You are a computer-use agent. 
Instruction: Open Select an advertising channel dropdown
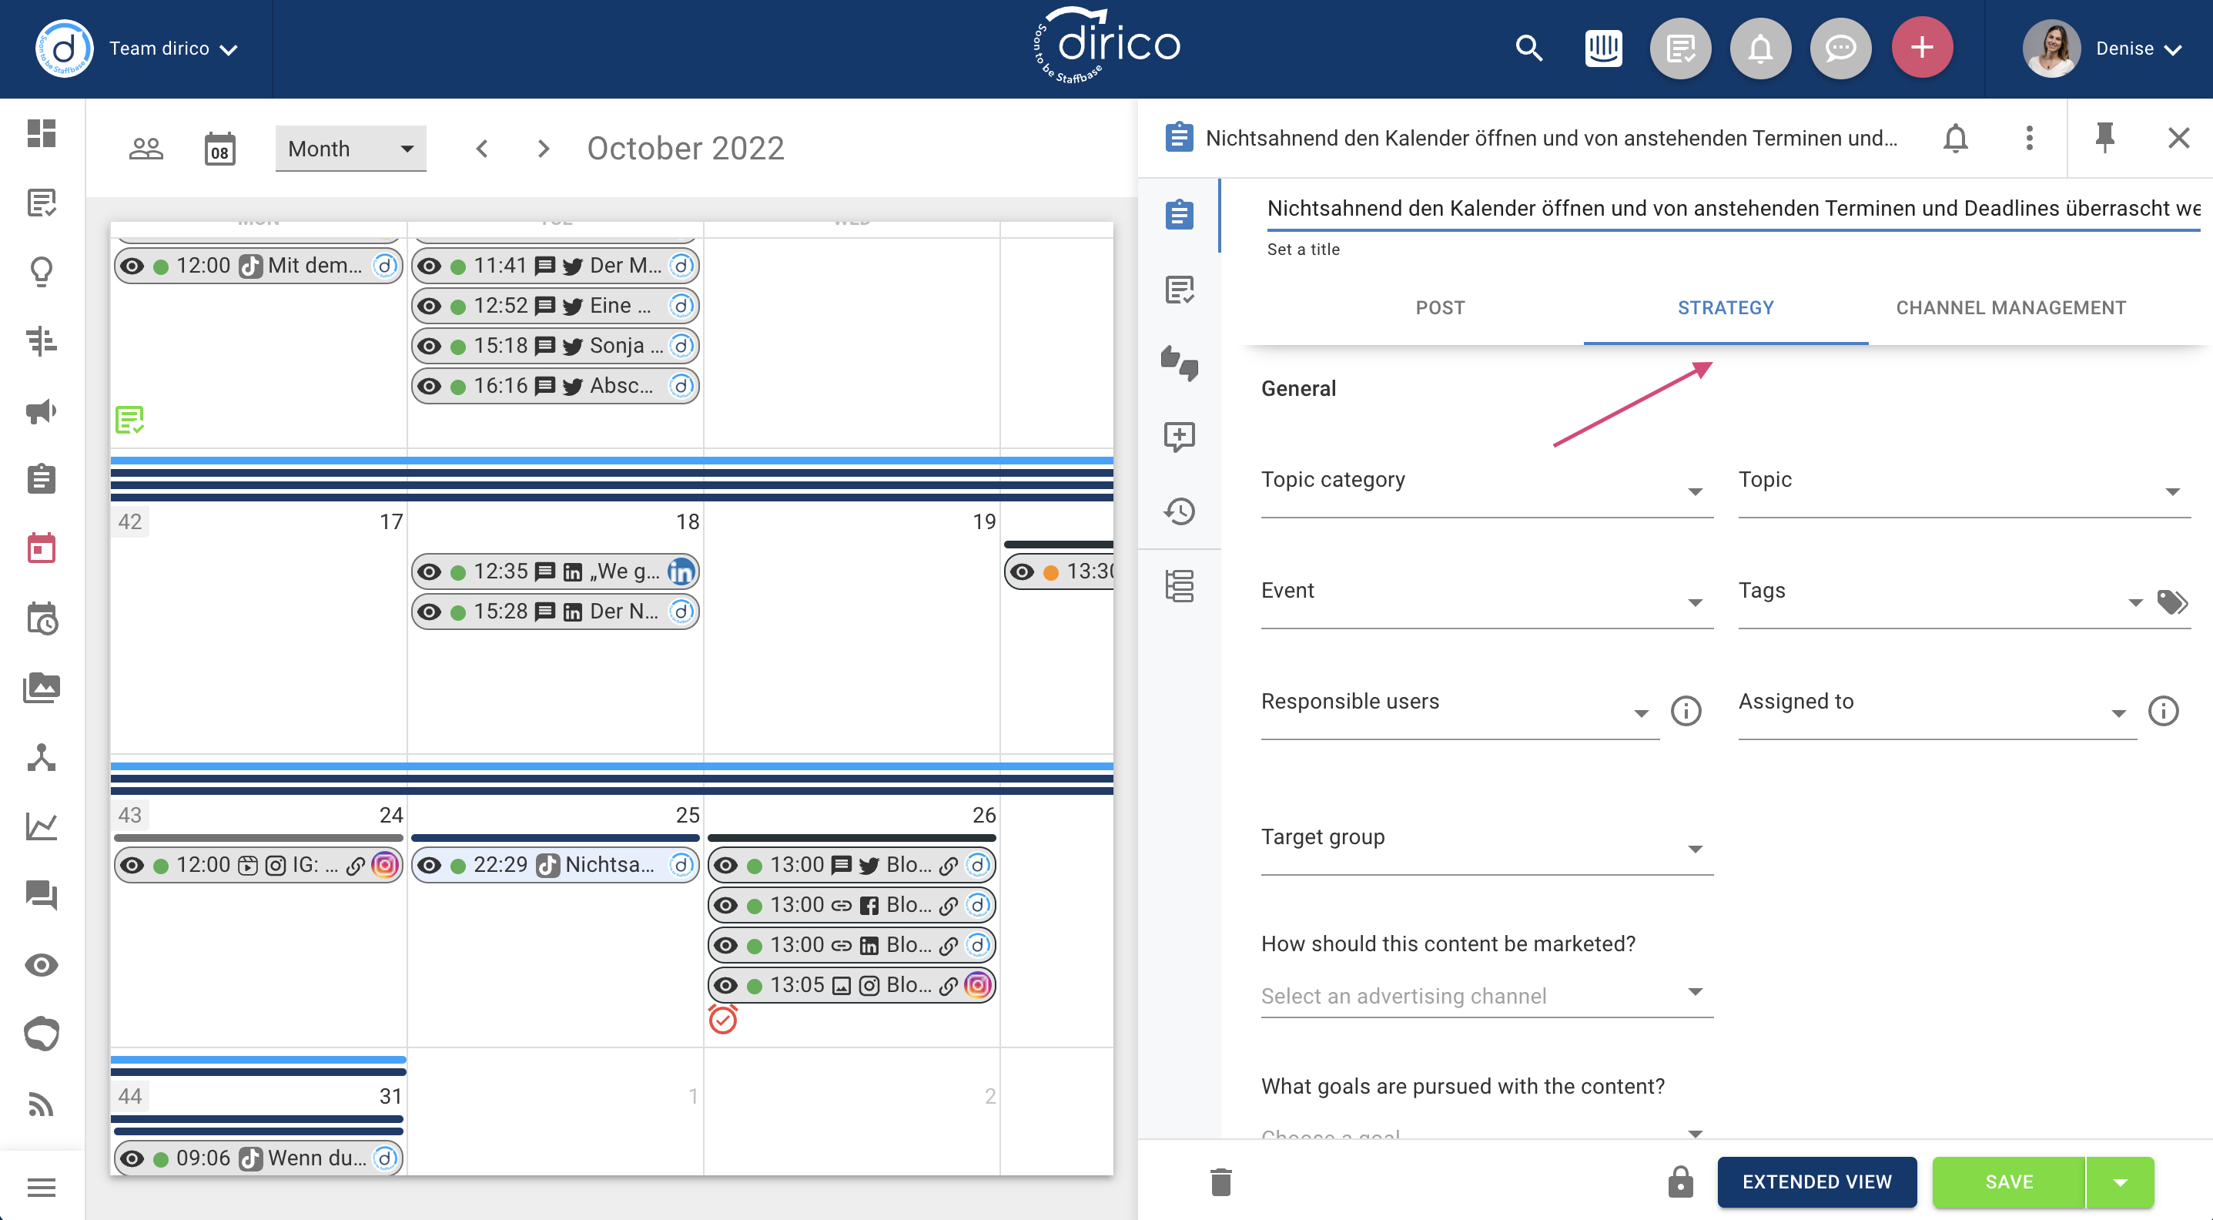point(1486,995)
